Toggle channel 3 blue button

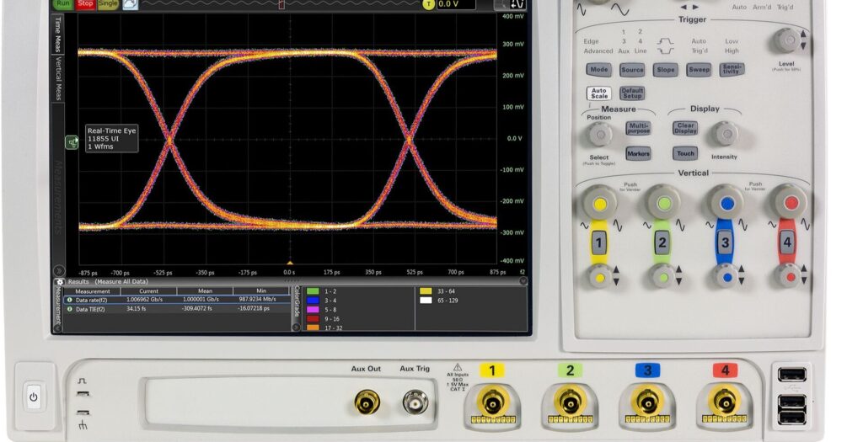725,242
